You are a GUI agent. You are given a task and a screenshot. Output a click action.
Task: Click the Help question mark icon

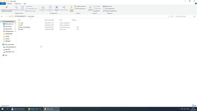pyautogui.click(x=196, y=3)
